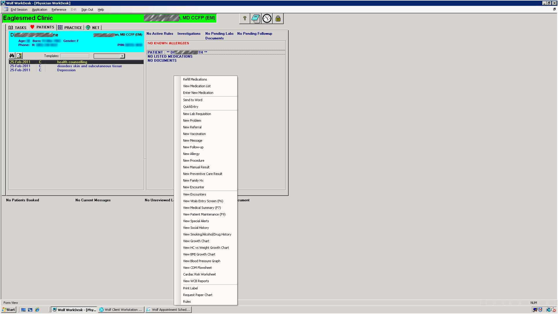Viewport: 558px width, 314px height.
Task: Open the blue notepad icon
Action: 256,19
